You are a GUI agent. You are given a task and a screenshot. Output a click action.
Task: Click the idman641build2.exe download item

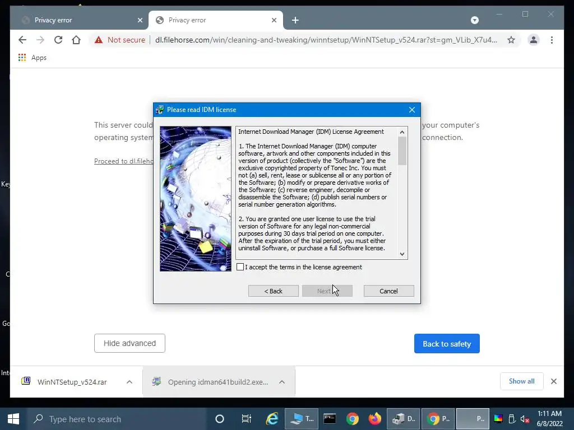click(x=218, y=382)
